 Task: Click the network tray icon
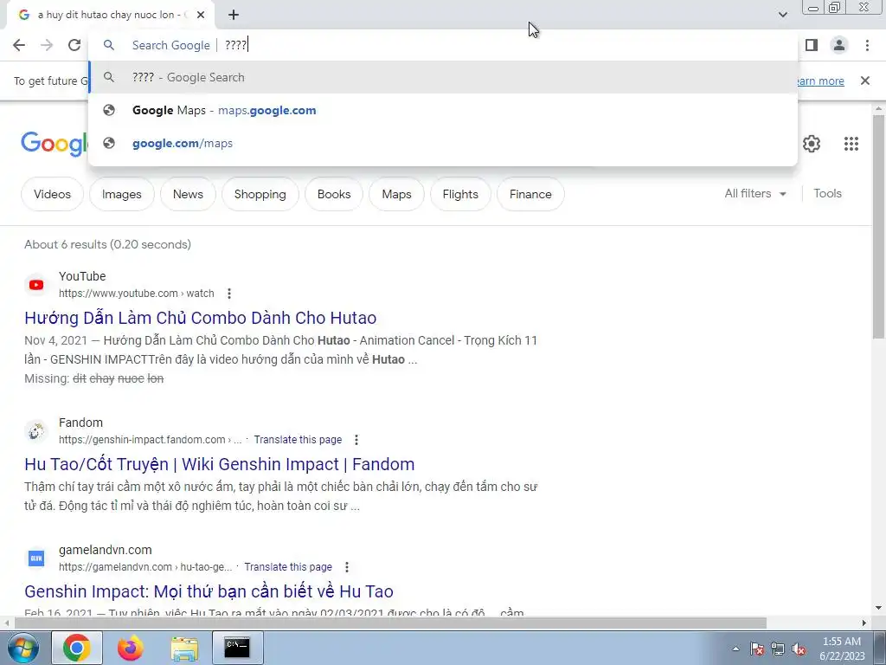[x=778, y=649]
